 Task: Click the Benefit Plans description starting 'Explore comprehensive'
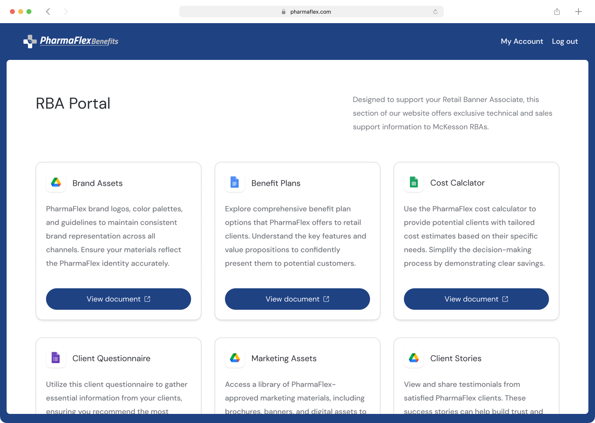click(296, 236)
